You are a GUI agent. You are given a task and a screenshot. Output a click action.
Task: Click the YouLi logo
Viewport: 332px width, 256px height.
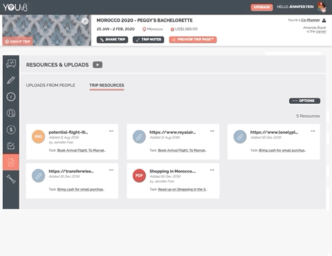(x=15, y=7)
